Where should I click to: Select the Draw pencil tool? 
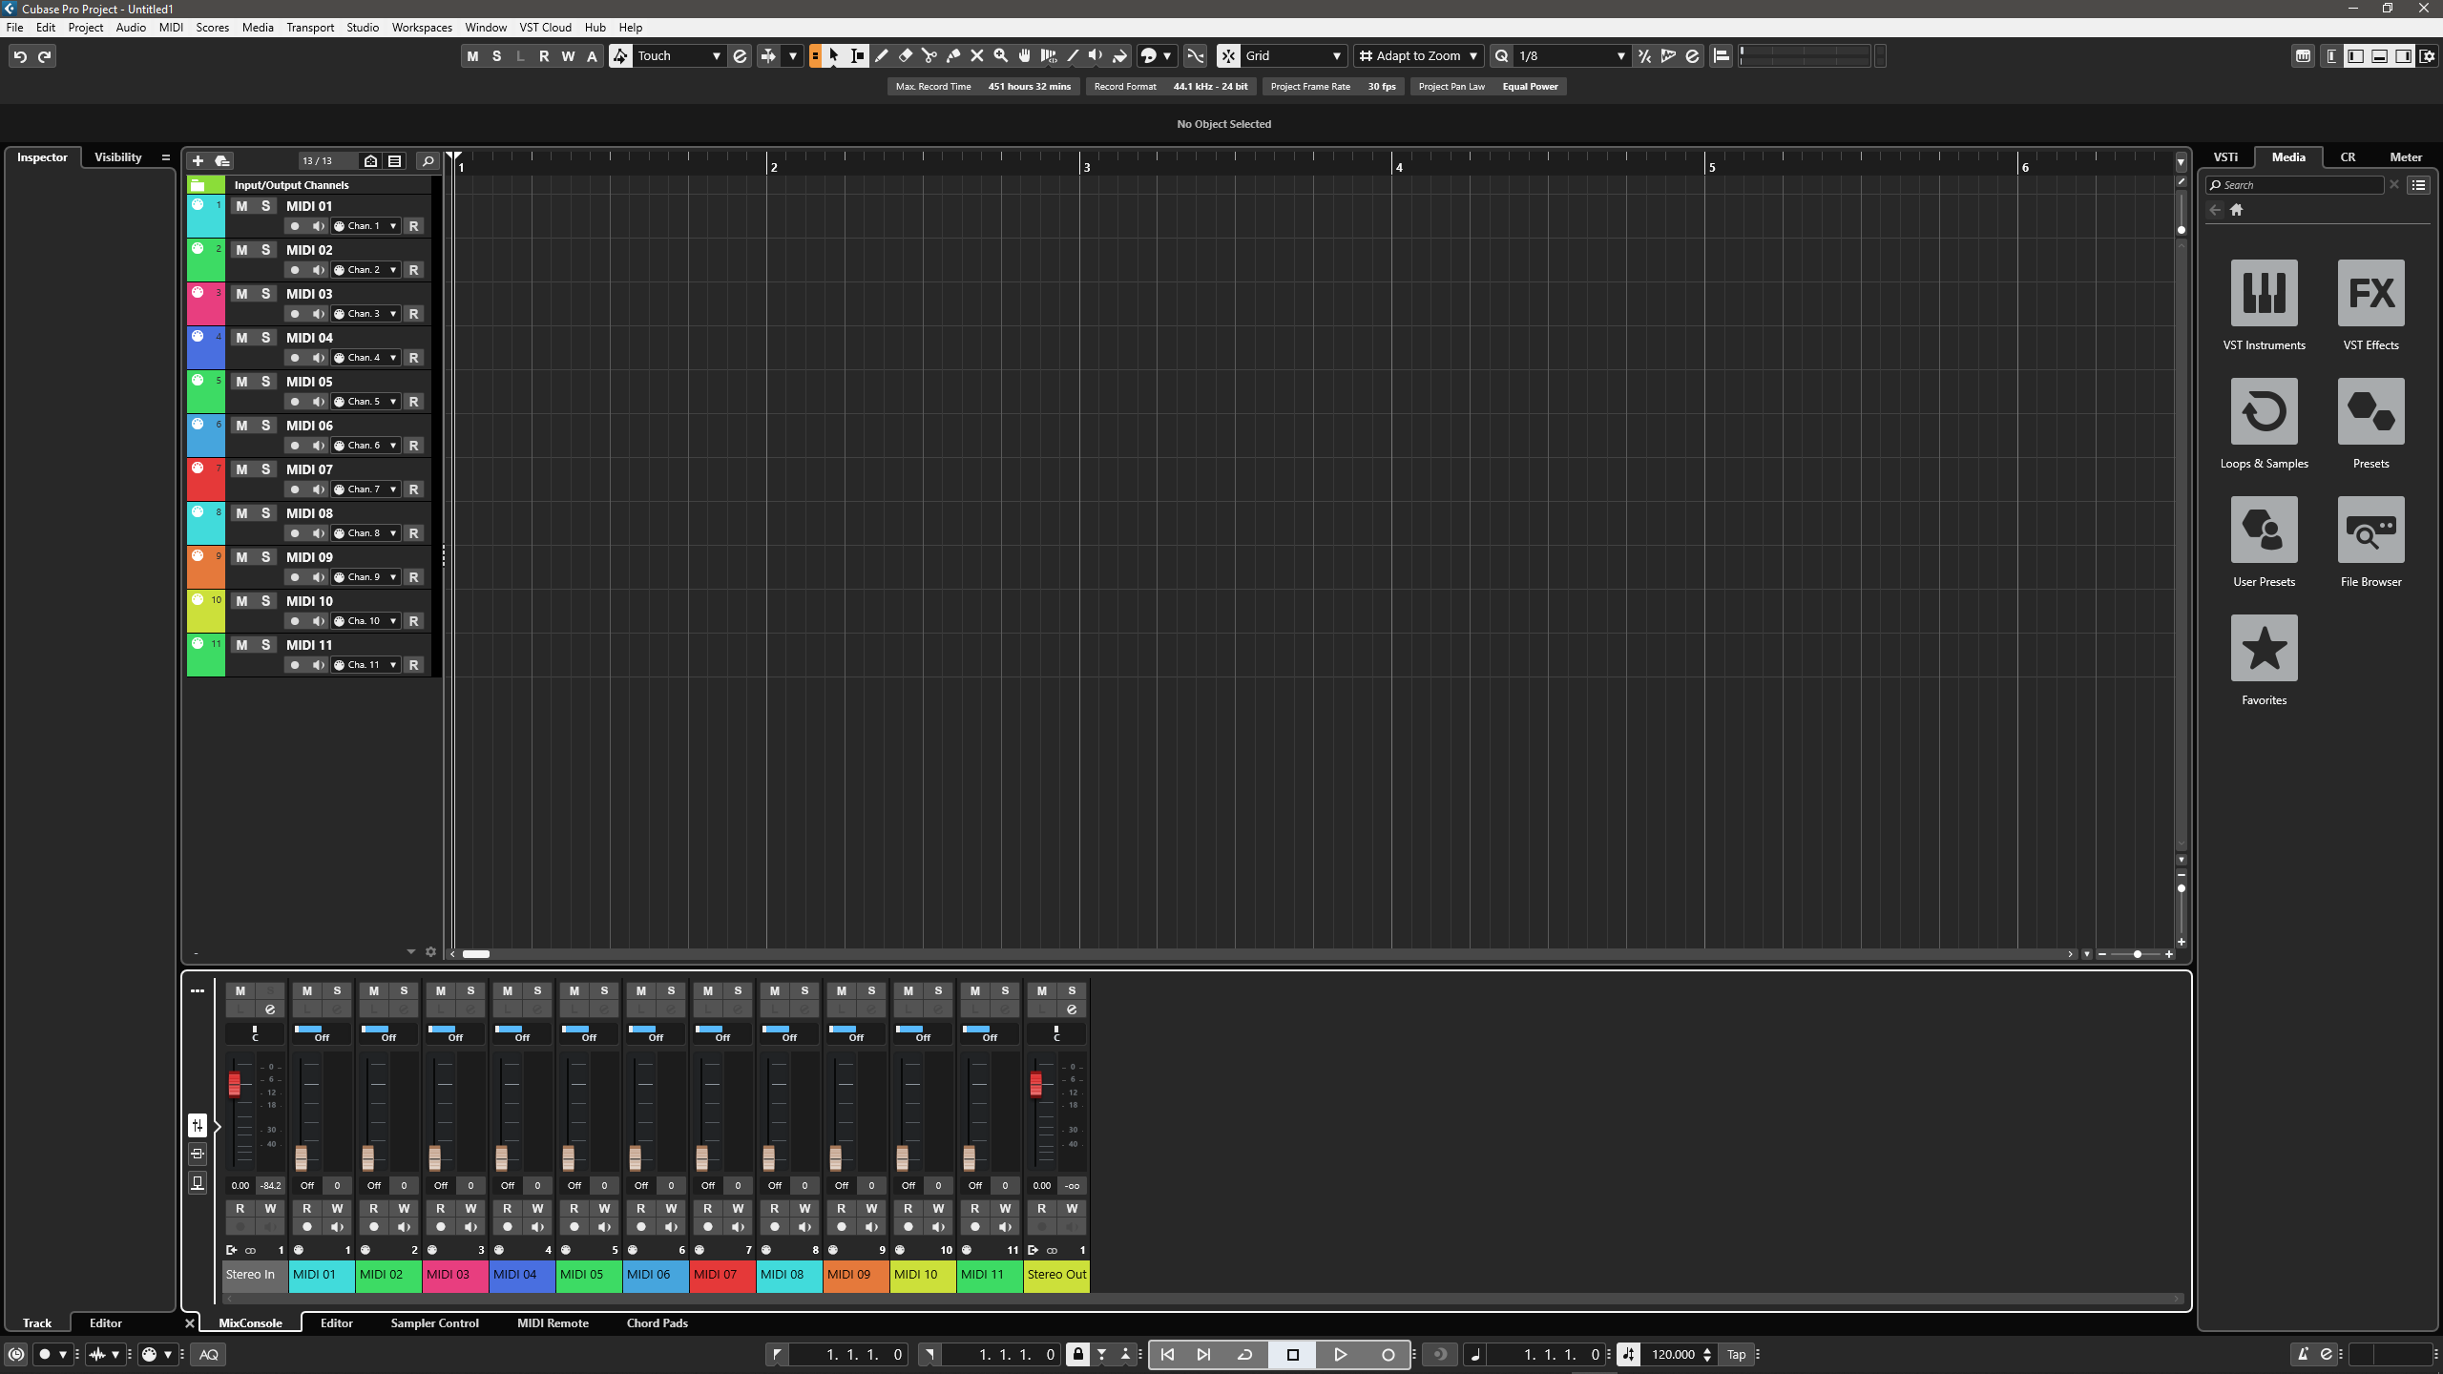click(x=882, y=56)
